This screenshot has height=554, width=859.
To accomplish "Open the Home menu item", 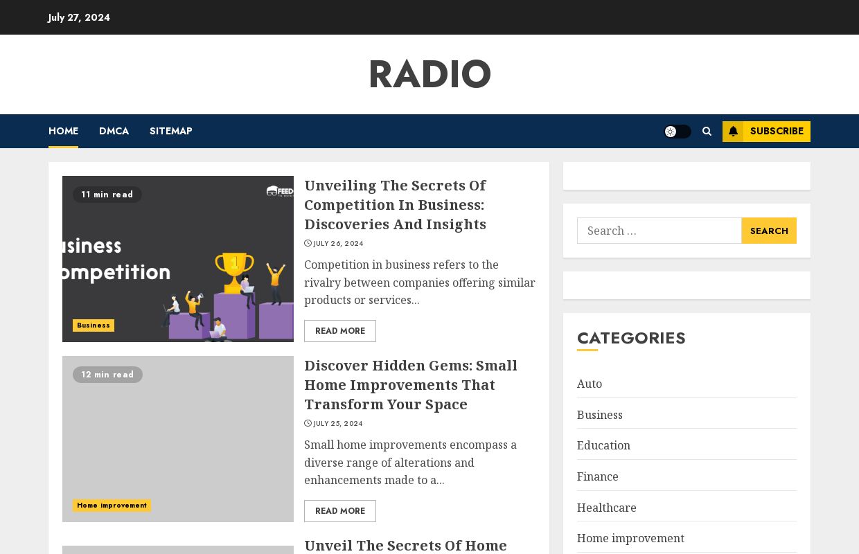I will (x=63, y=131).
